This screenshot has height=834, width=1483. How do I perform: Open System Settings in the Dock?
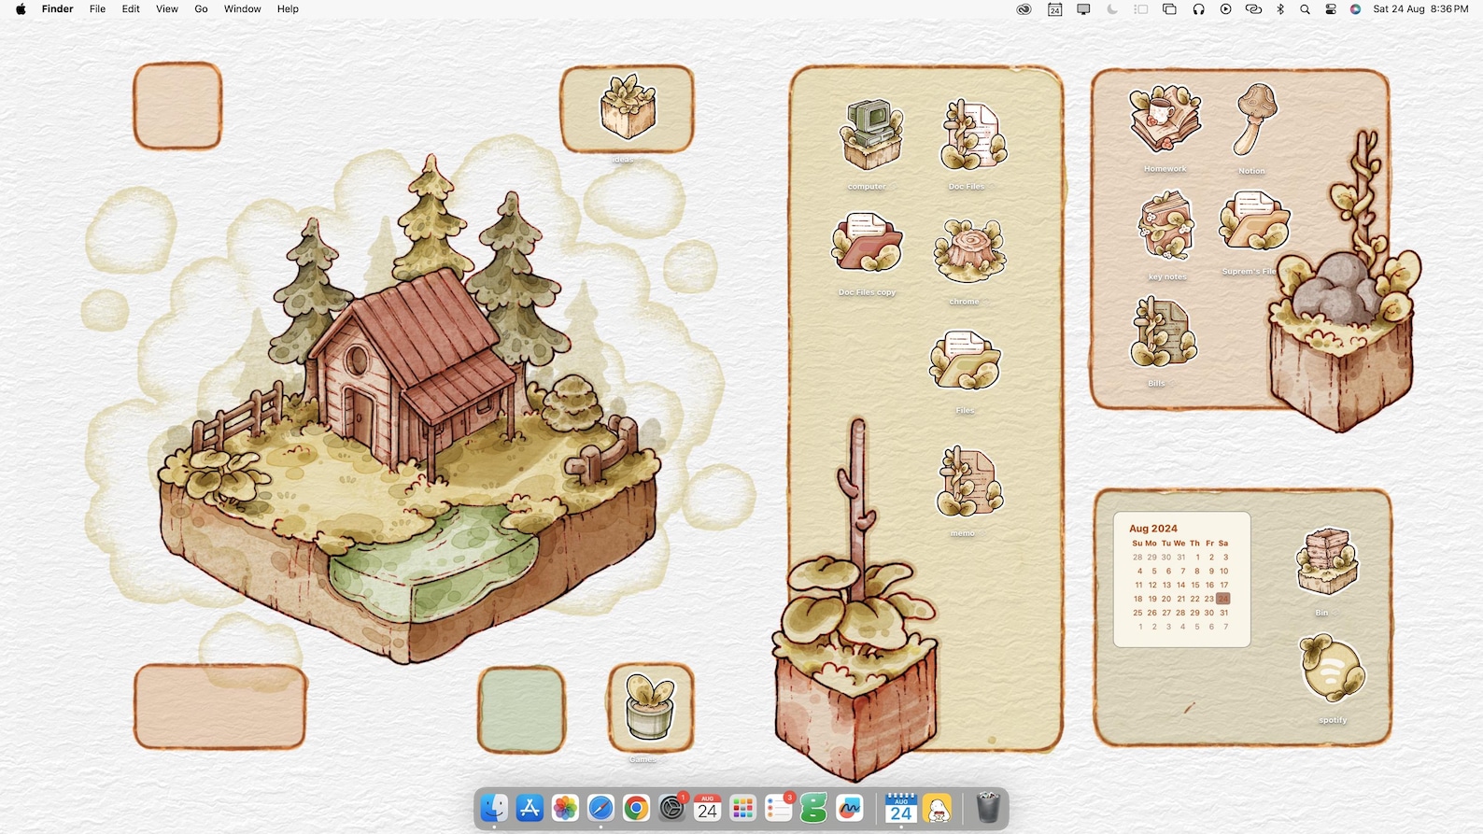click(x=671, y=809)
